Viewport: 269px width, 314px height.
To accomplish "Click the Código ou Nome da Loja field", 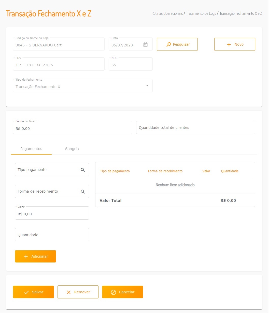I will 59,45.
